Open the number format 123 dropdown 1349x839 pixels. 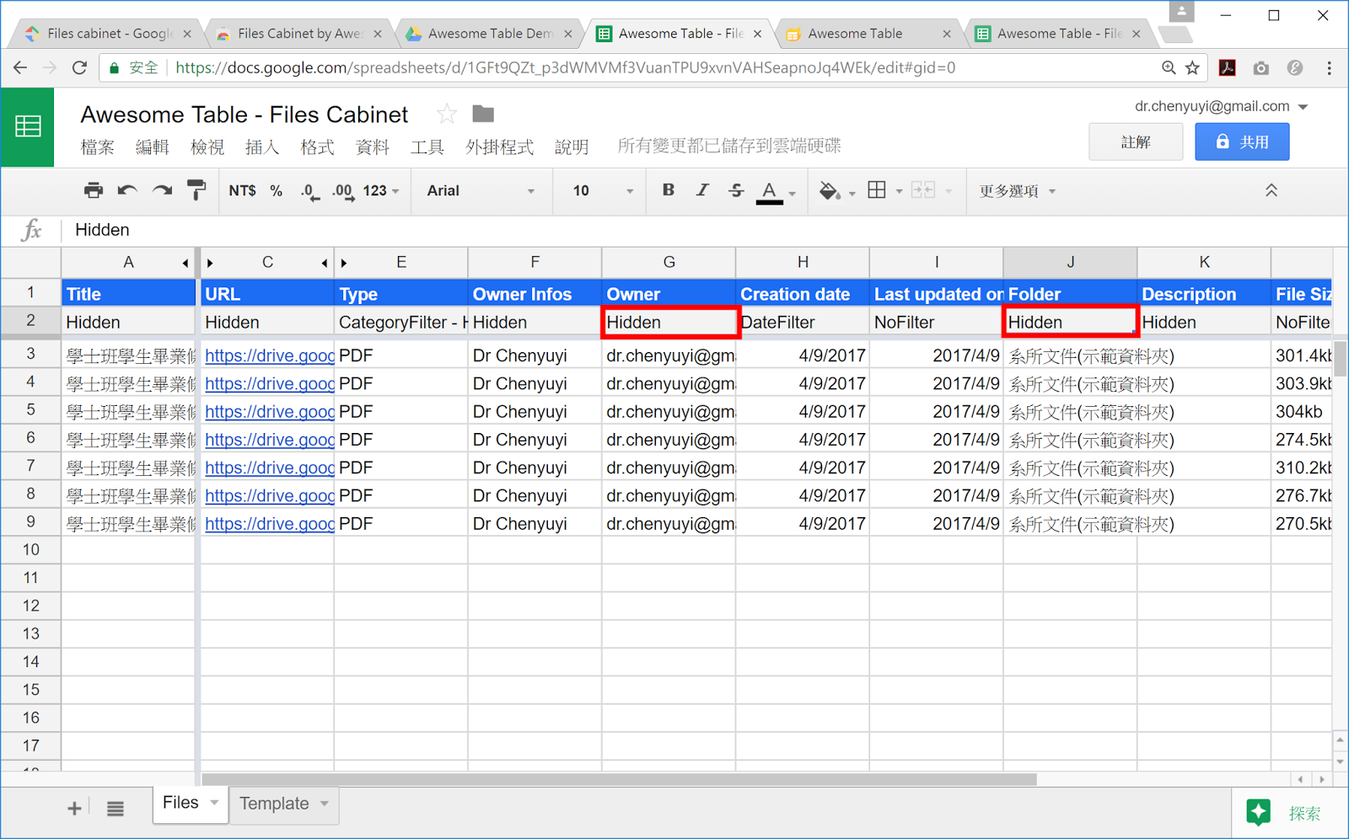(381, 191)
